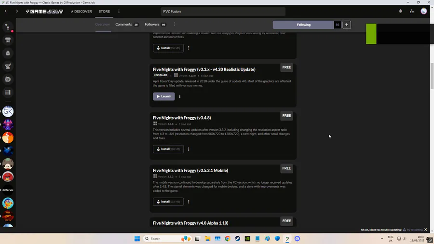The width and height of the screenshot is (434, 244).
Task: Toggle the Following button
Action: pos(303,25)
